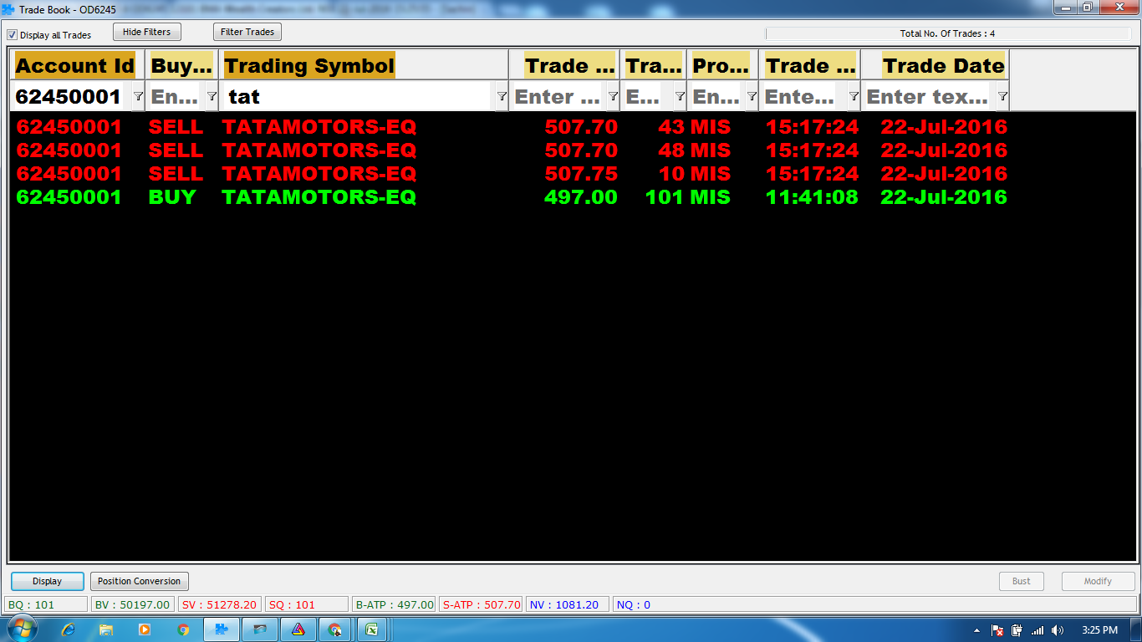Viewport: 1142px width, 642px height.
Task: Click B-ATP : 497.00 status field
Action: pos(394,604)
